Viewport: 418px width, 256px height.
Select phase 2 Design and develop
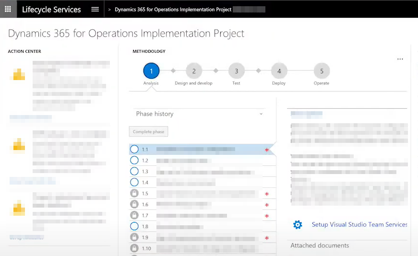(x=194, y=71)
